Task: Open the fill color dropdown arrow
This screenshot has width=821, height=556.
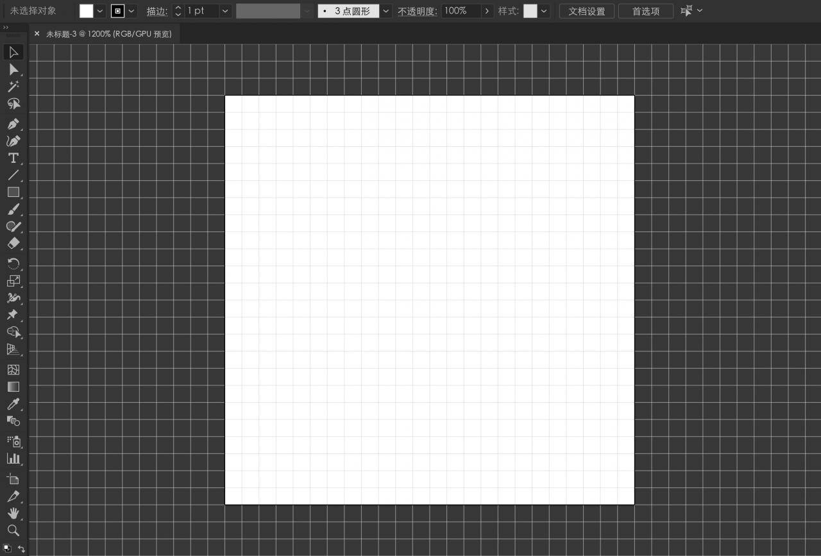Action: (x=100, y=11)
